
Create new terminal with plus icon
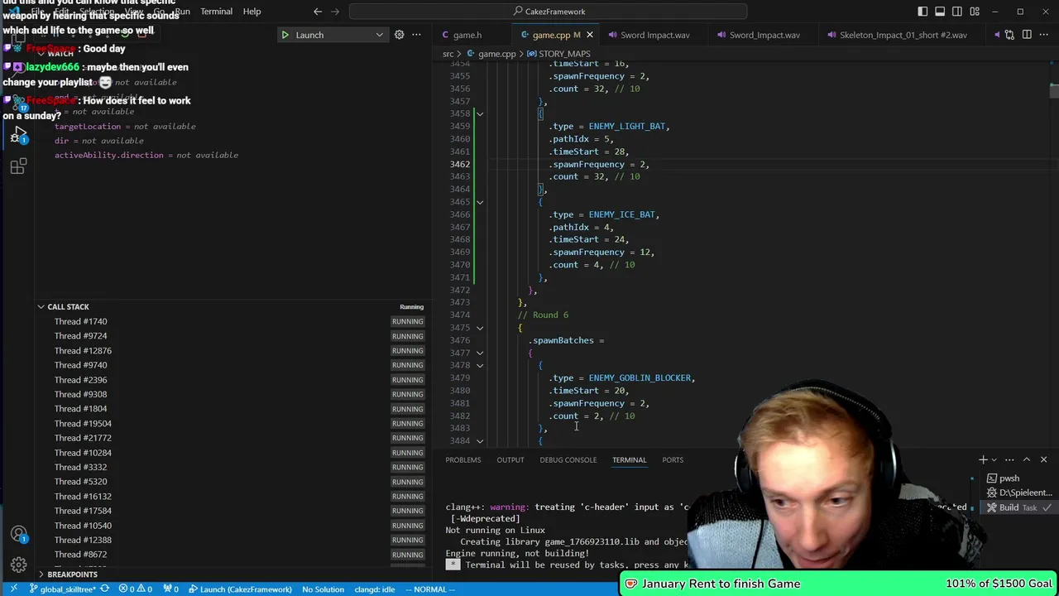pyautogui.click(x=983, y=459)
